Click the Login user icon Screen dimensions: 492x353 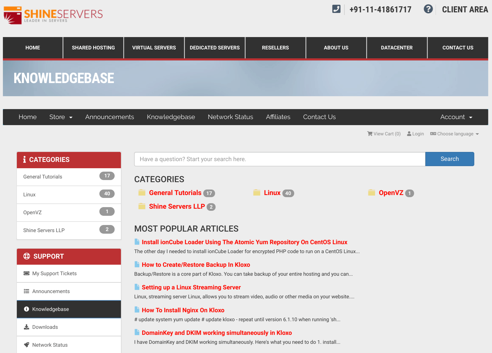click(409, 134)
